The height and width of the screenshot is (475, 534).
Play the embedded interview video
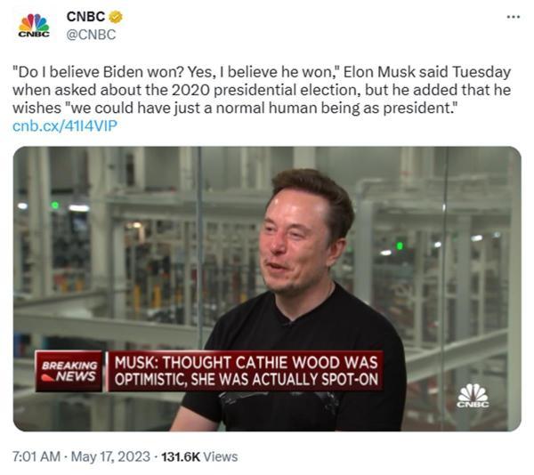tap(267, 289)
